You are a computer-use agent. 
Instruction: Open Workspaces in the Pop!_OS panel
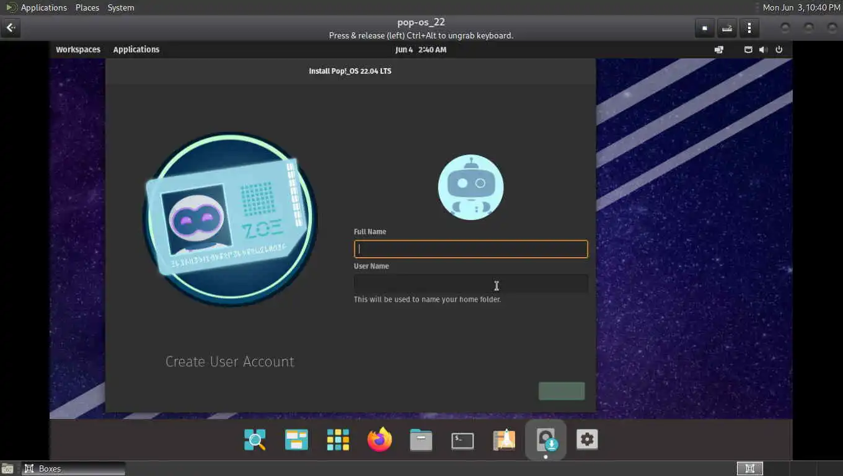[x=78, y=50]
